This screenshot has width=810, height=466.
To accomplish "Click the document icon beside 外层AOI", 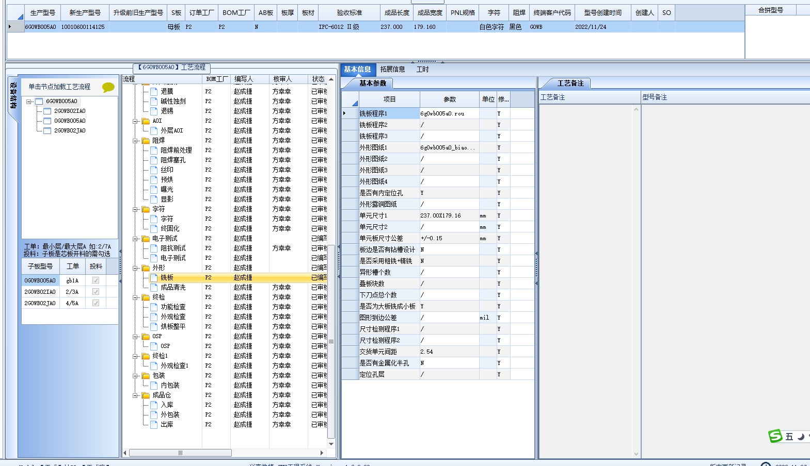I will point(154,130).
